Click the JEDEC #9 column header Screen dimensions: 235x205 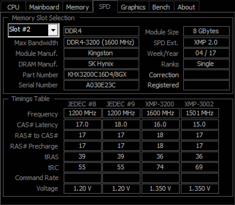121,104
